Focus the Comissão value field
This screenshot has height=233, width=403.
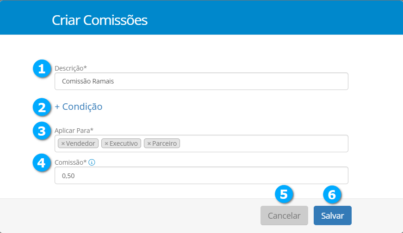pyautogui.click(x=201, y=175)
